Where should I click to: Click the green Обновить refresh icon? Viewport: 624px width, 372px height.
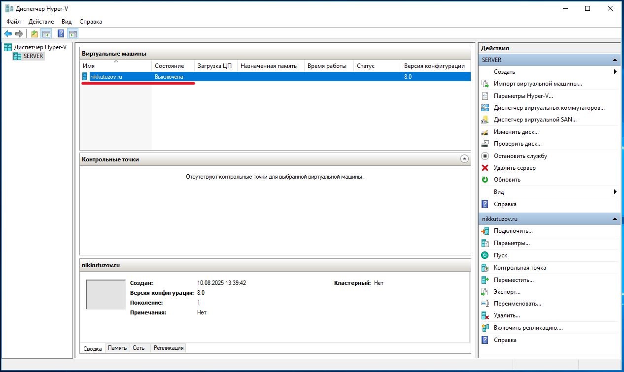click(x=485, y=180)
